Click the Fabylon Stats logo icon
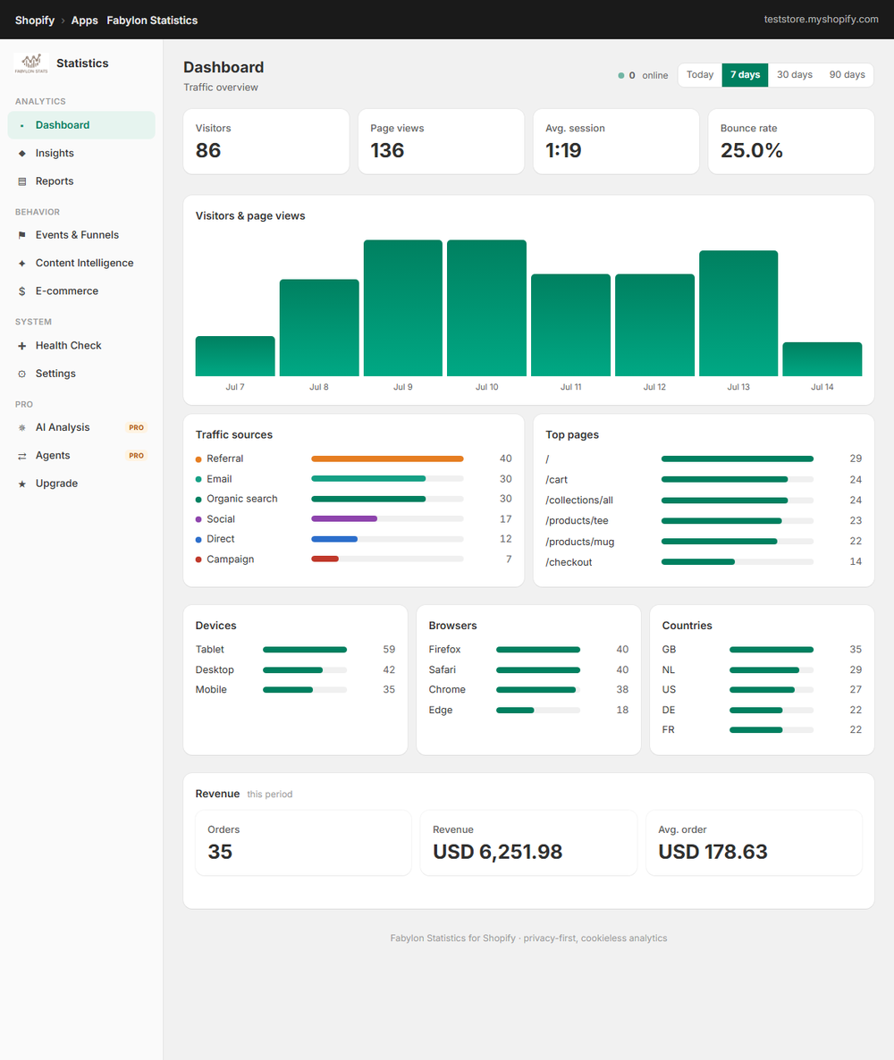The image size is (894, 1060). [31, 63]
